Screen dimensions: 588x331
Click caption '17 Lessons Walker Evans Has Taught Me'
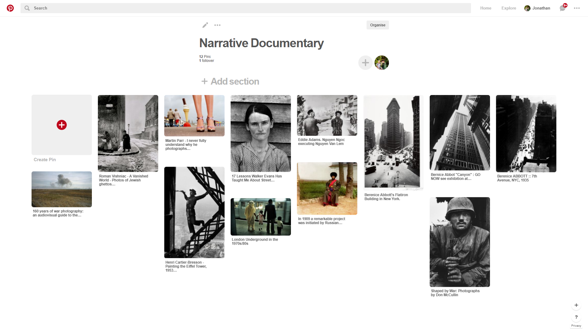pos(257,178)
